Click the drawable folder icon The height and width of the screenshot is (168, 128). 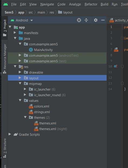tap(26, 72)
